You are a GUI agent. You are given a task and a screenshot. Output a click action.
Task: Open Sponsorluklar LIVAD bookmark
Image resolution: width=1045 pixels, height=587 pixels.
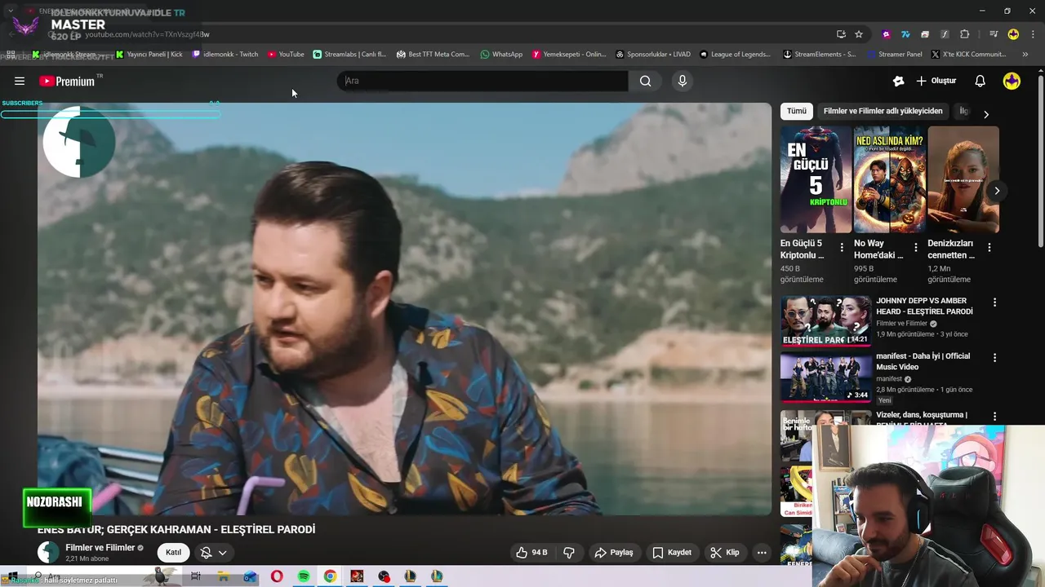653,55
